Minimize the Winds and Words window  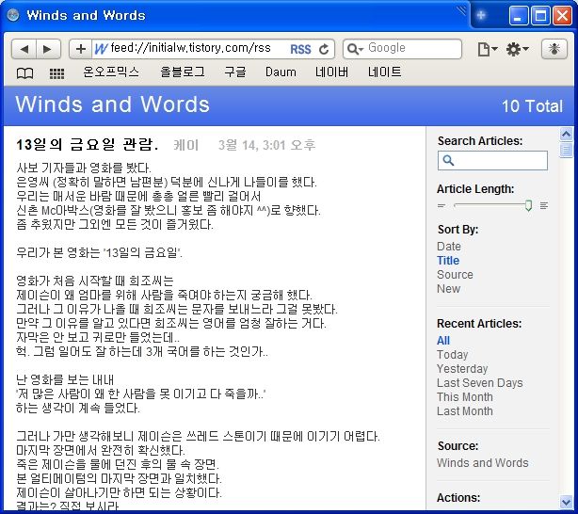519,16
